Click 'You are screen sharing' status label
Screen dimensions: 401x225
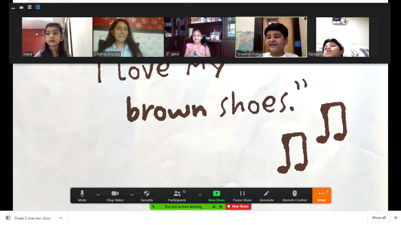183,207
